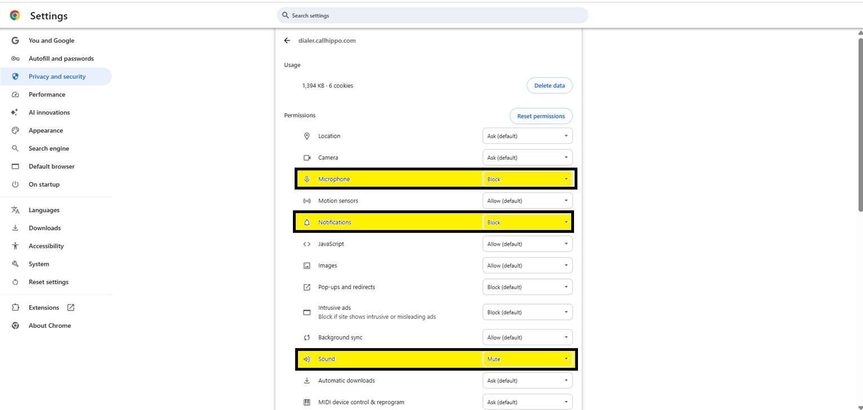Click the MIDI device piano icon
863x410 pixels.
307,402
